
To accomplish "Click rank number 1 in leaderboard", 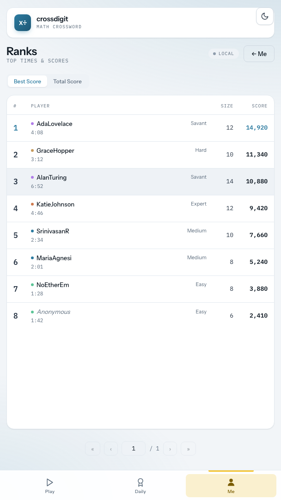I will (x=15, y=128).
